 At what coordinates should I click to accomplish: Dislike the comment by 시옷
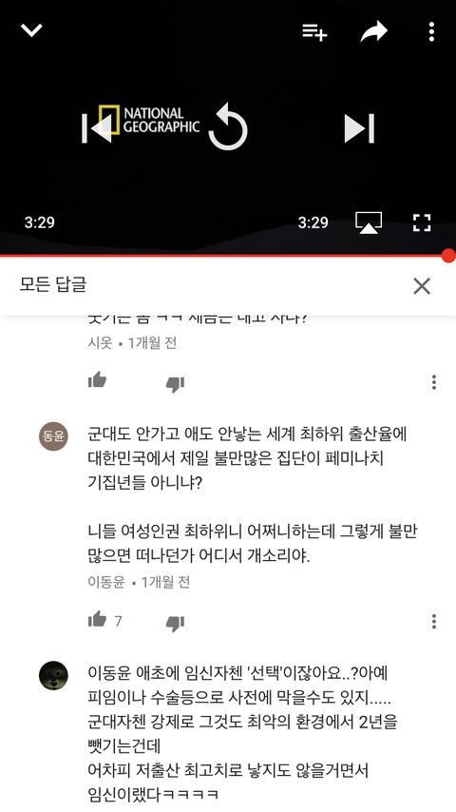tap(175, 384)
